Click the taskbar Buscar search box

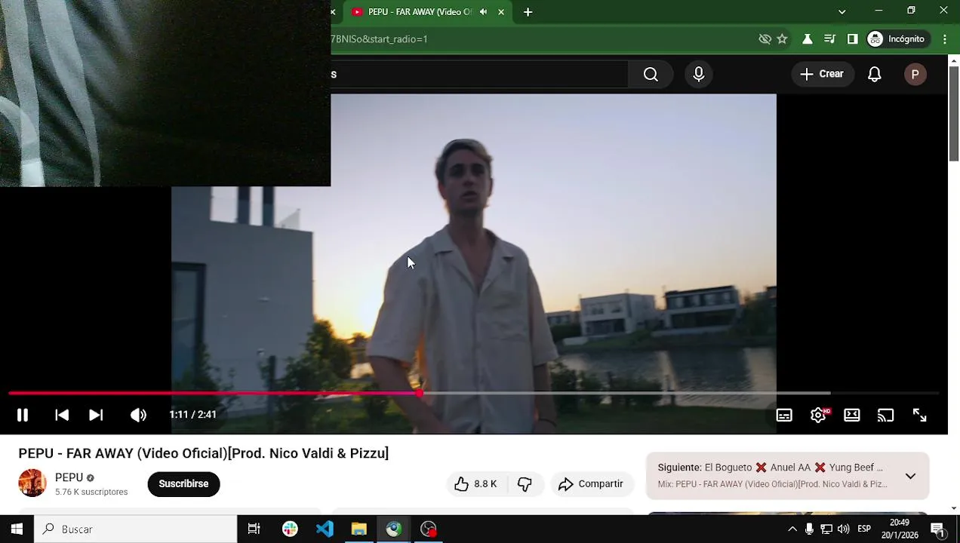[x=136, y=529]
